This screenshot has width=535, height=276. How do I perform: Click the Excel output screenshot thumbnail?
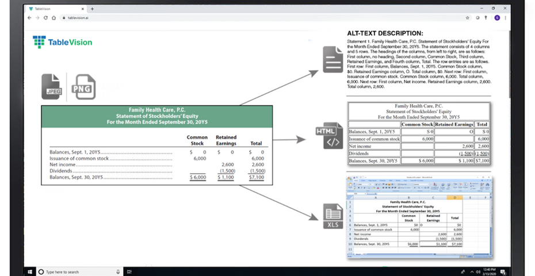[x=419, y=217]
